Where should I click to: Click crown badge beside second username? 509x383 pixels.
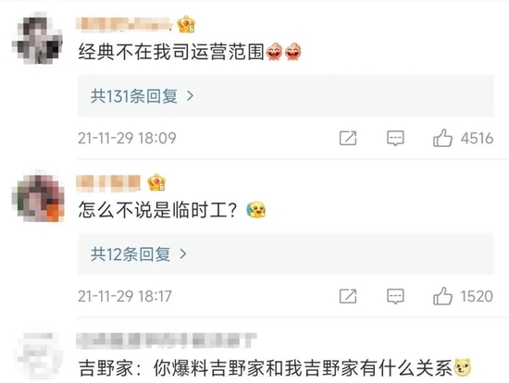[x=156, y=182]
